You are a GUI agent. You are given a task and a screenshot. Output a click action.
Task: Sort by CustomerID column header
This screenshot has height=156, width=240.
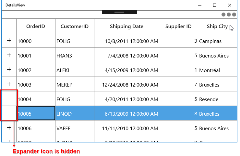click(75, 26)
